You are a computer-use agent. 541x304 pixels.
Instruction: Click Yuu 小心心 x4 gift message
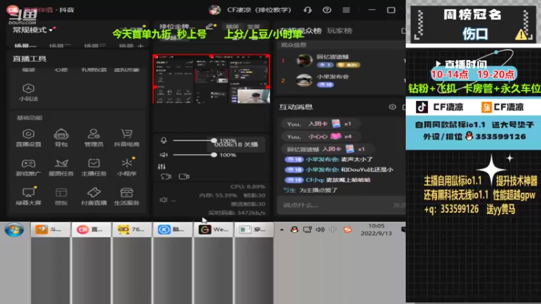[319, 136]
